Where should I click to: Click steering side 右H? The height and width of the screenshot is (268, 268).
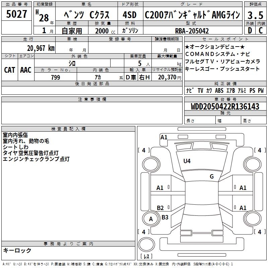(x=144, y=77)
